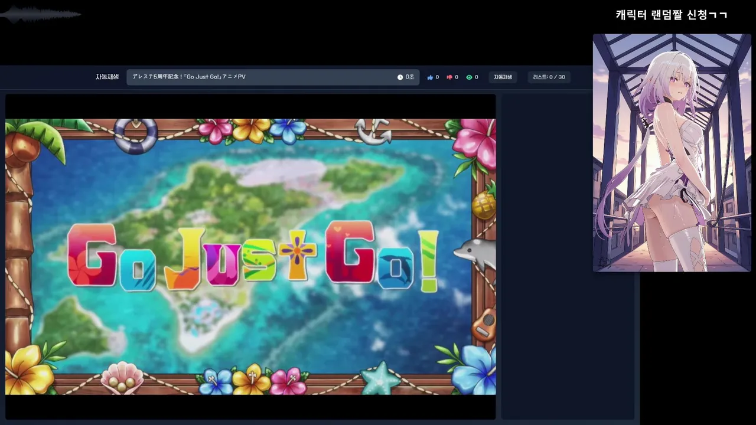The width and height of the screenshot is (756, 425).
Task: Click the 자동재생 label left of the title bar
Action: [107, 77]
